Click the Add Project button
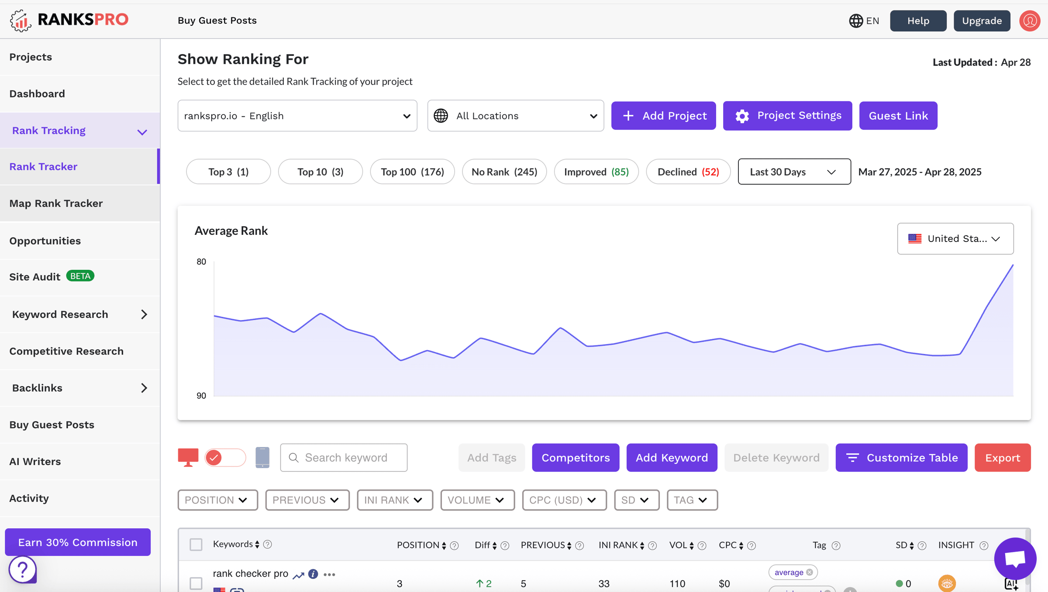Viewport: 1048px width, 592px height. coord(663,116)
